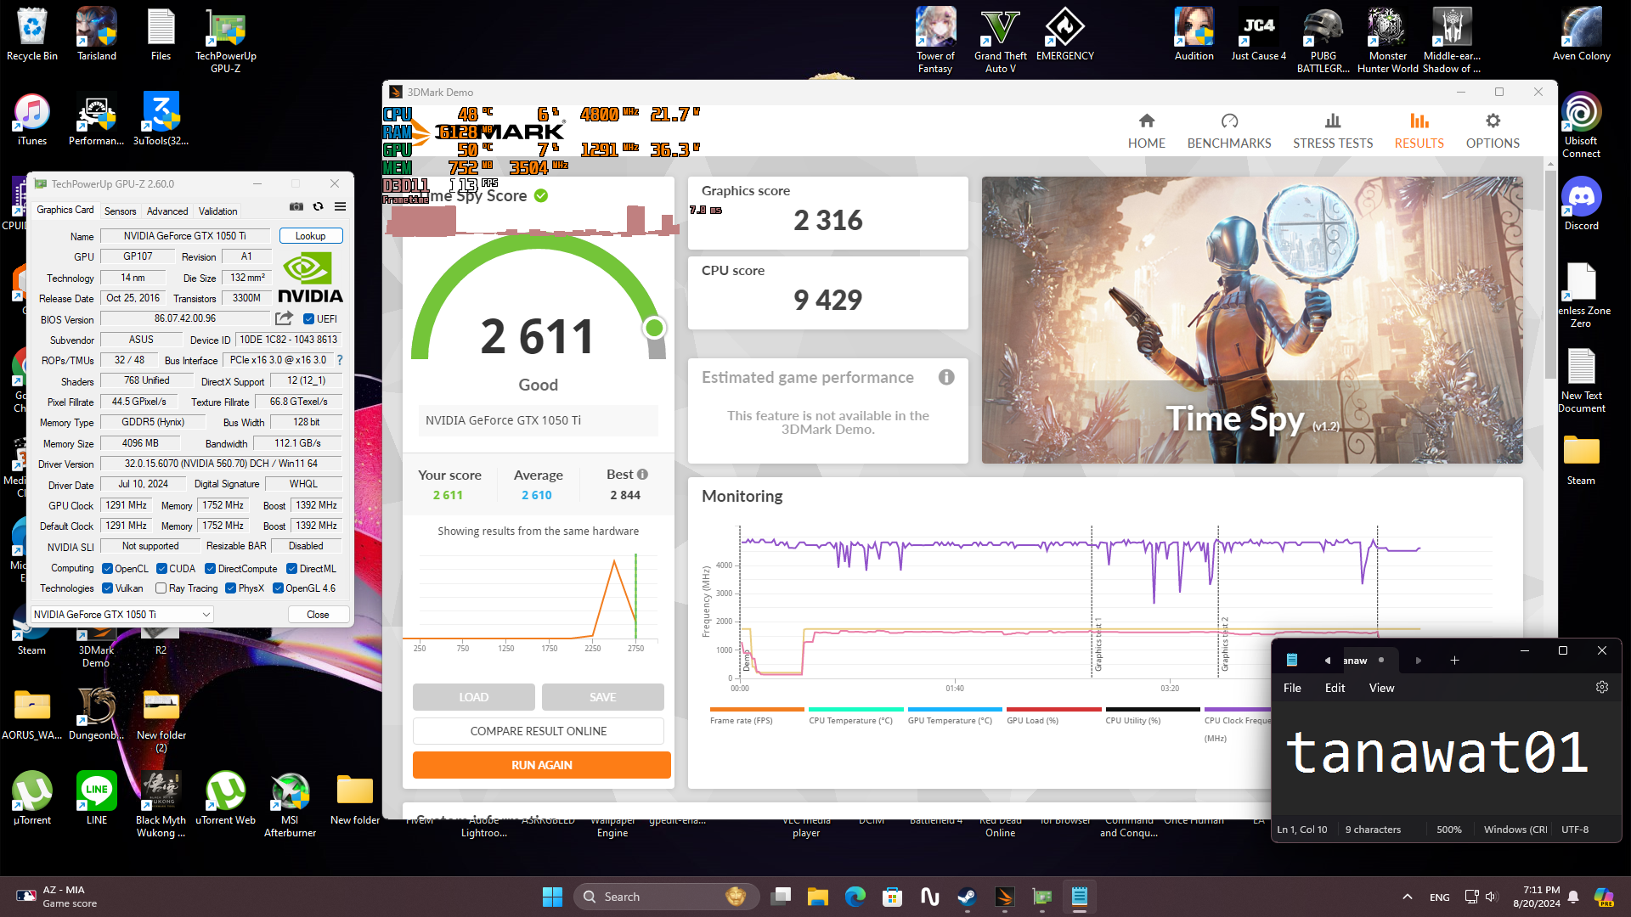Click Estimated game performance info icon
This screenshot has height=917, width=1631.
click(x=945, y=378)
